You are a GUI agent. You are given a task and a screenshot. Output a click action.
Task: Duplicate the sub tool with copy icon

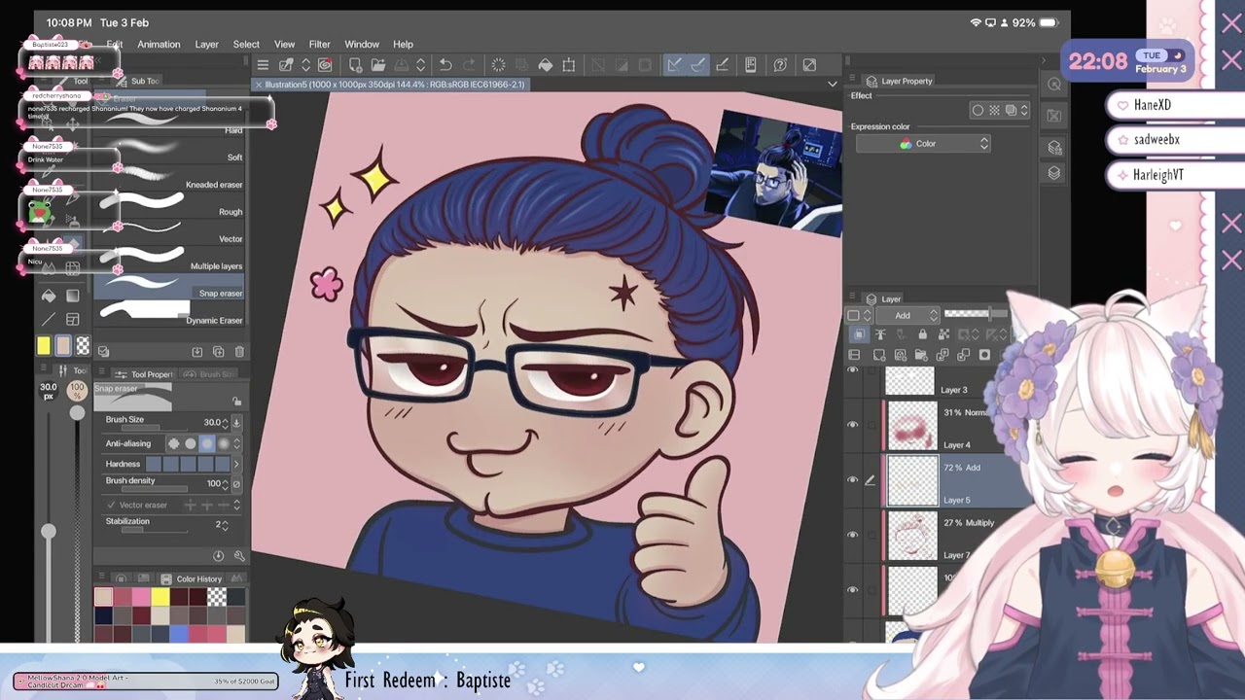pos(218,352)
